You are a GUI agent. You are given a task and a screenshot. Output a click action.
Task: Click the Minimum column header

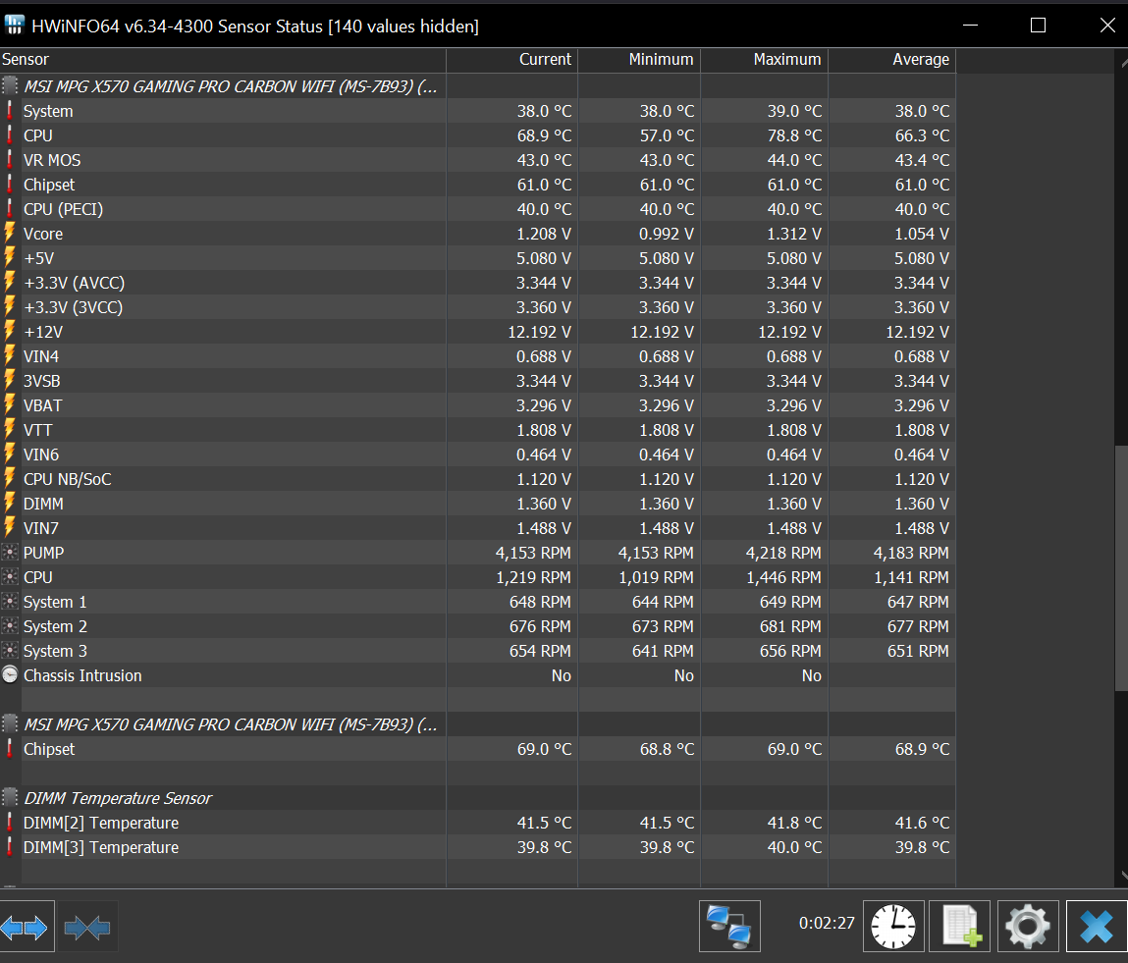(639, 60)
